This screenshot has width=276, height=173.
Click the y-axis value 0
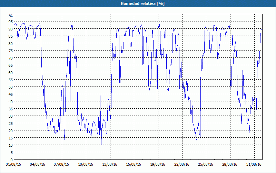(12, 160)
